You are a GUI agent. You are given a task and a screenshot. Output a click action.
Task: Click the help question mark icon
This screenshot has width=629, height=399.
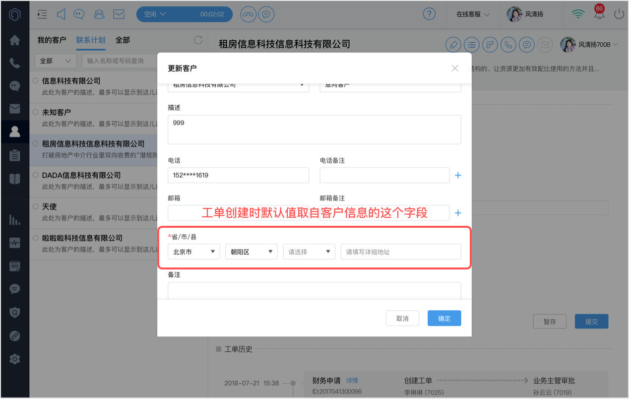point(429,14)
